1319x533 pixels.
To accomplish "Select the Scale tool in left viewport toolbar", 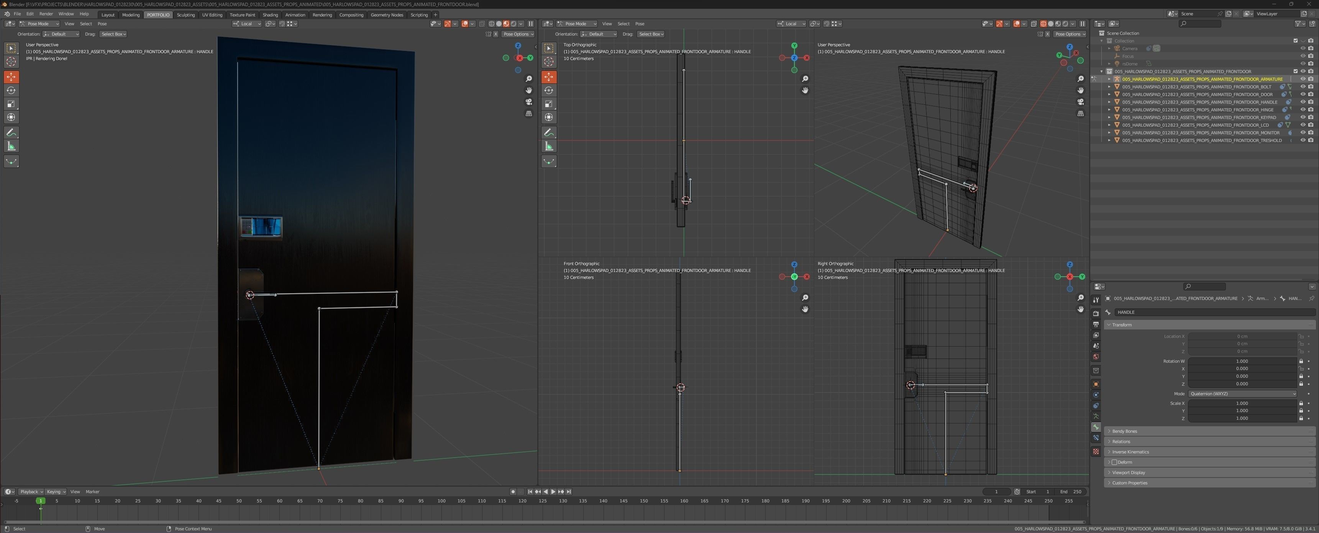I will pos(11,104).
